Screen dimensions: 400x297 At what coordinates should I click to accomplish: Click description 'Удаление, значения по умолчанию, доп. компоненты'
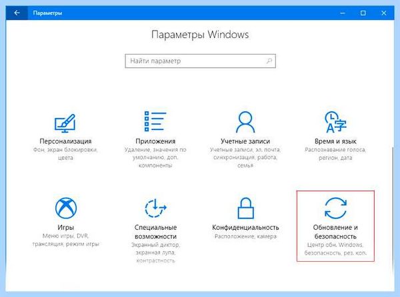point(155,157)
